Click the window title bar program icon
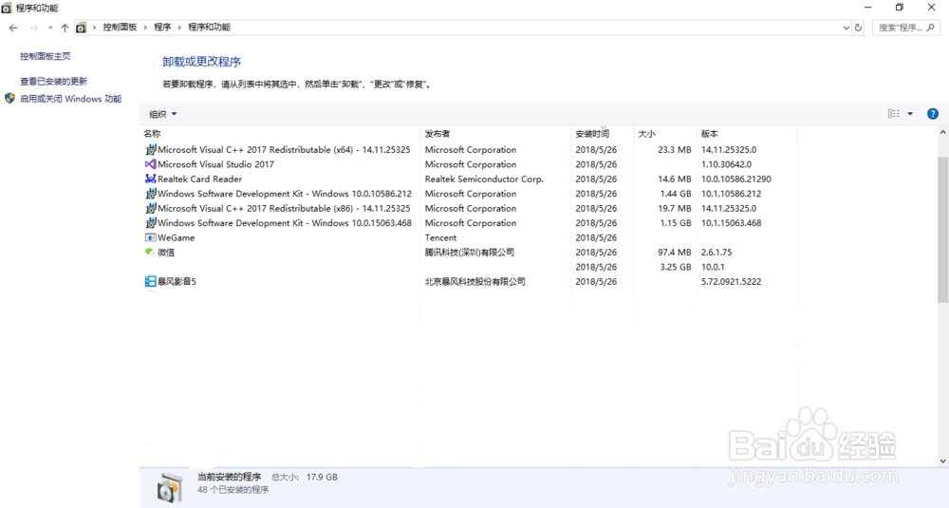 [7, 8]
